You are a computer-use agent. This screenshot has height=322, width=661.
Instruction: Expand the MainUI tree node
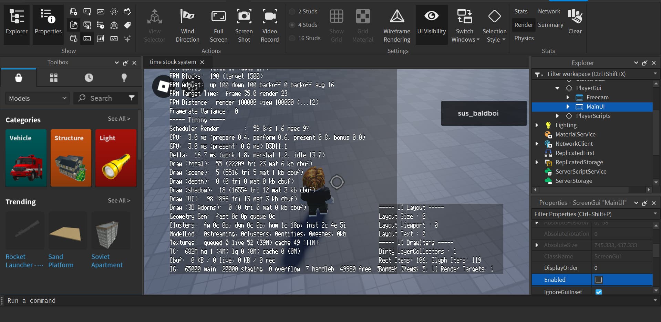coord(568,107)
